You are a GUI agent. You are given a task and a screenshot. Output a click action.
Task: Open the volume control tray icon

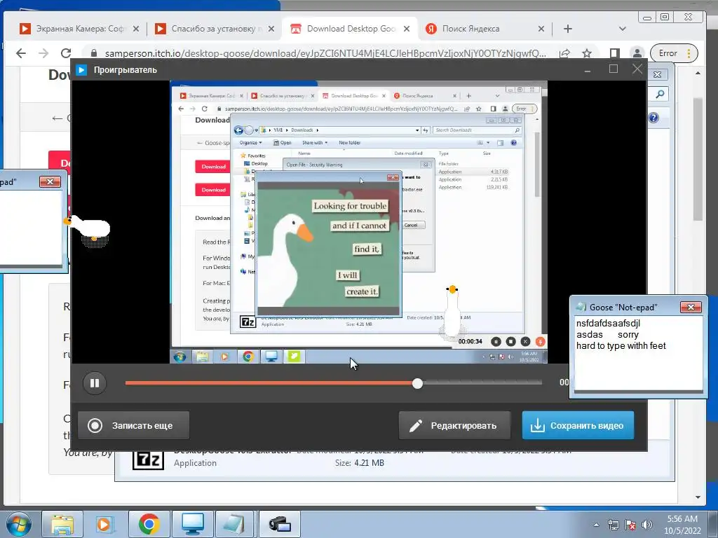pyautogui.click(x=647, y=525)
